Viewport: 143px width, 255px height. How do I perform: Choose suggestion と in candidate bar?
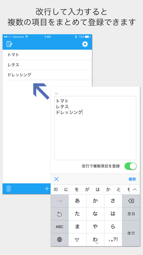click(x=119, y=189)
